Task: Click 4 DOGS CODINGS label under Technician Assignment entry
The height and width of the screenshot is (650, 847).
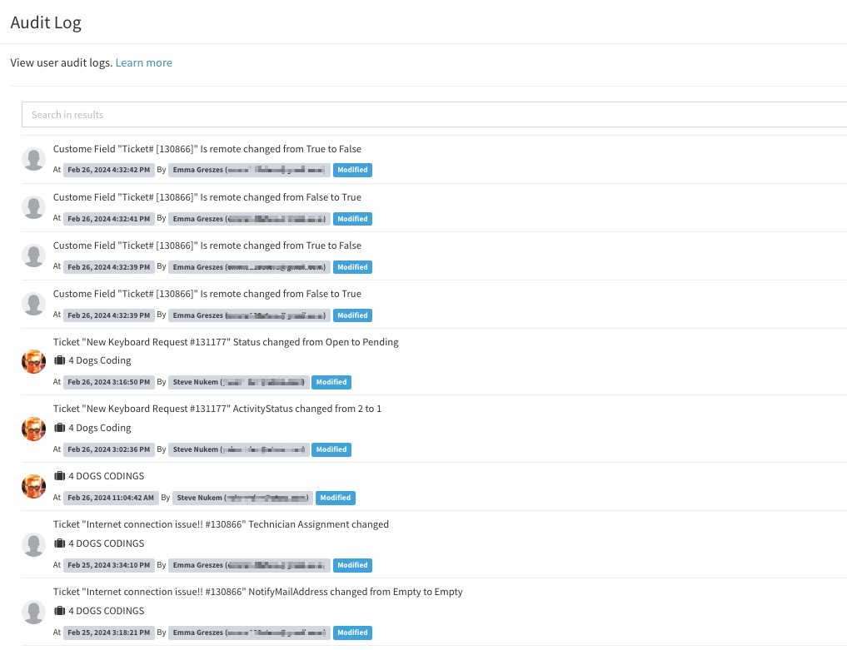Action: click(x=107, y=543)
